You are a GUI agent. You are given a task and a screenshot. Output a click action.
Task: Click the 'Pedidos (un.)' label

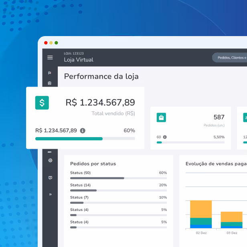[x=214, y=126]
